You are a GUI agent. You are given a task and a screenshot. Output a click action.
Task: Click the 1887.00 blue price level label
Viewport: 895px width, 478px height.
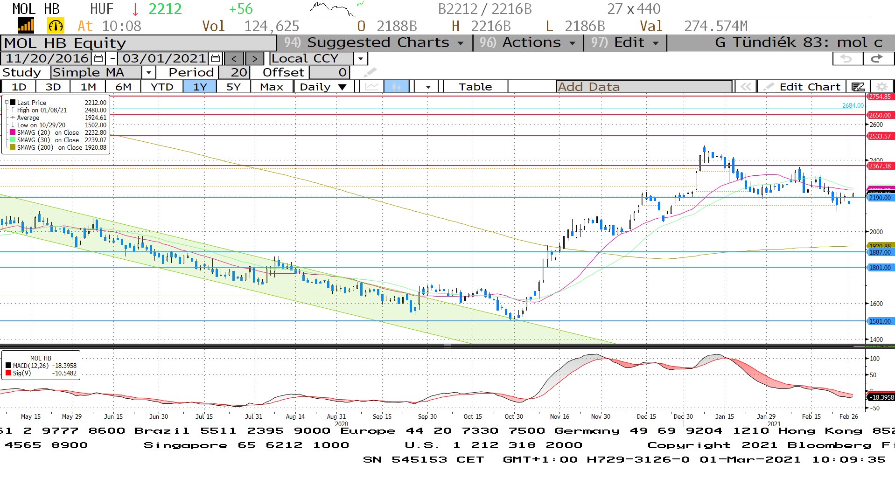(x=880, y=252)
